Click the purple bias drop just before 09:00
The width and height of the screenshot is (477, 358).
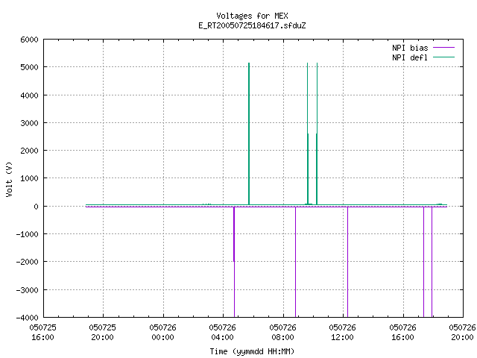point(295,262)
